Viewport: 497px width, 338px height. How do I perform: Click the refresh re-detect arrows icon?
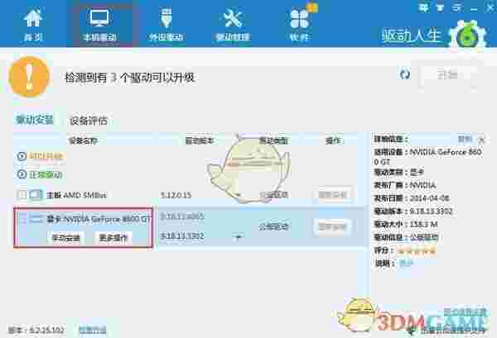coord(405,74)
